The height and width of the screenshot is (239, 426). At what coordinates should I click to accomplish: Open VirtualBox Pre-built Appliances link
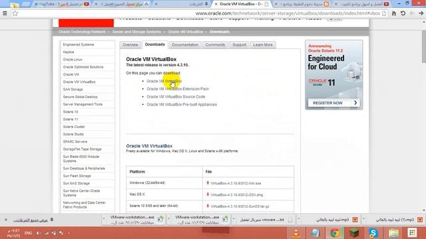click(x=182, y=105)
